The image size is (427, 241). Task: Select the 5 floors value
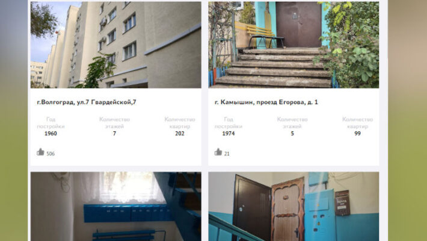(292, 134)
